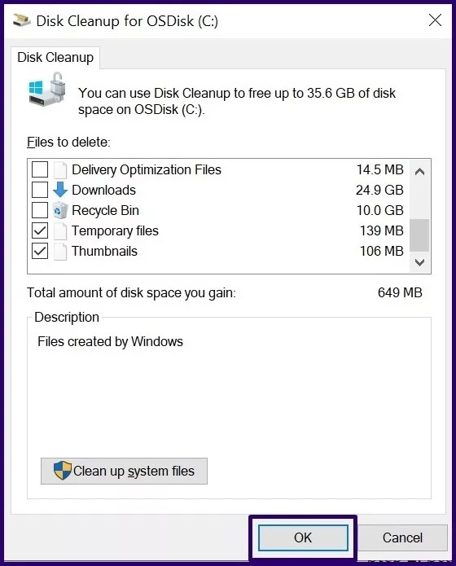Click the Windows drive lock icon
Viewport: 456px width, 566px height.
pos(47,89)
